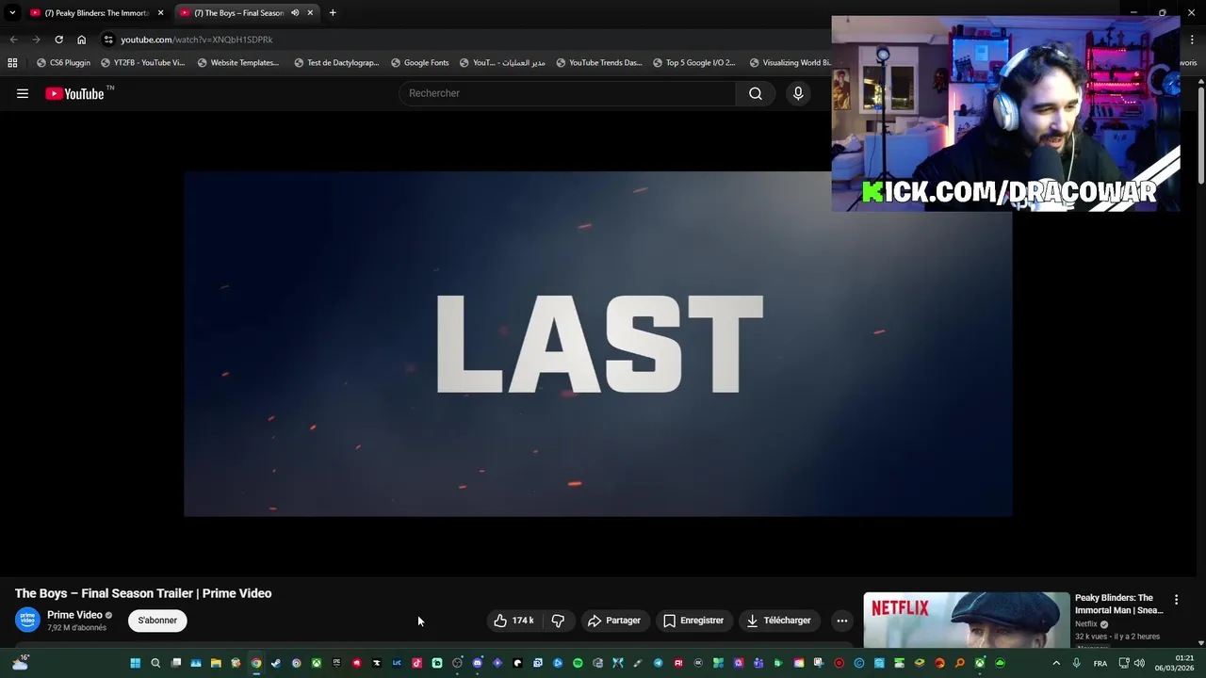Open Discord from the taskbar
Screen dimensions: 1206x678
tap(477, 663)
